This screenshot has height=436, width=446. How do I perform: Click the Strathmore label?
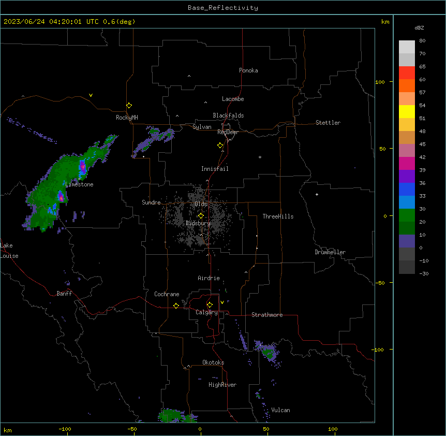(x=267, y=315)
